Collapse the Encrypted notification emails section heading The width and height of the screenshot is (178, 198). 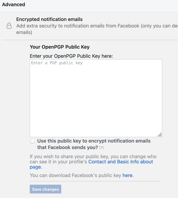click(49, 19)
